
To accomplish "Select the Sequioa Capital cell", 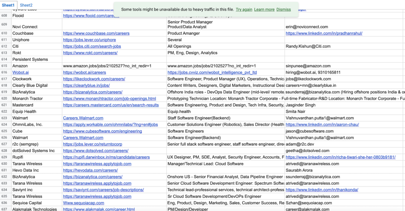I will click(37, 203).
